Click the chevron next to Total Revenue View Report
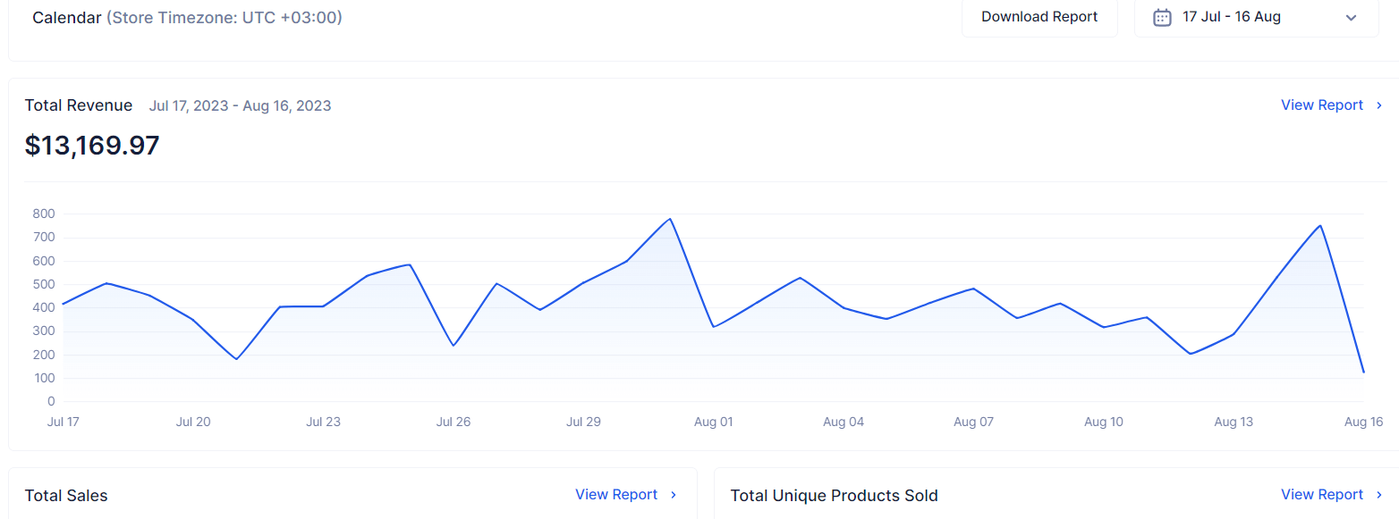Screen dimensions: 1399x519 1378,105
